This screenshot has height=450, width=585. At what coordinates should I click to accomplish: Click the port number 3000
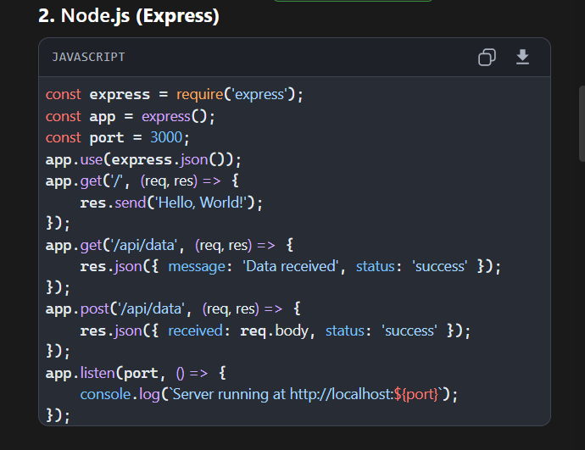[166, 137]
